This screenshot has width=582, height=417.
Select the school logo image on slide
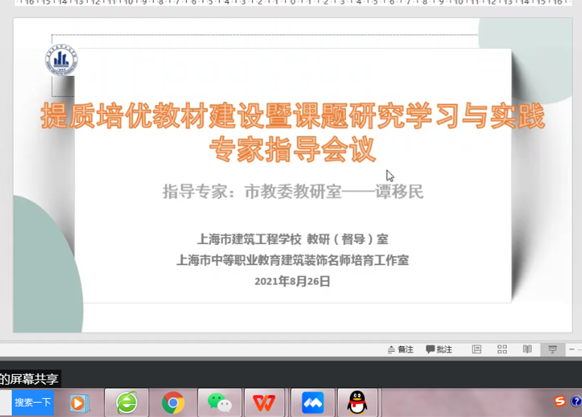click(x=62, y=60)
